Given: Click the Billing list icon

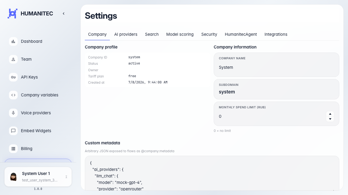Looking at the screenshot, I should [x=13, y=149].
